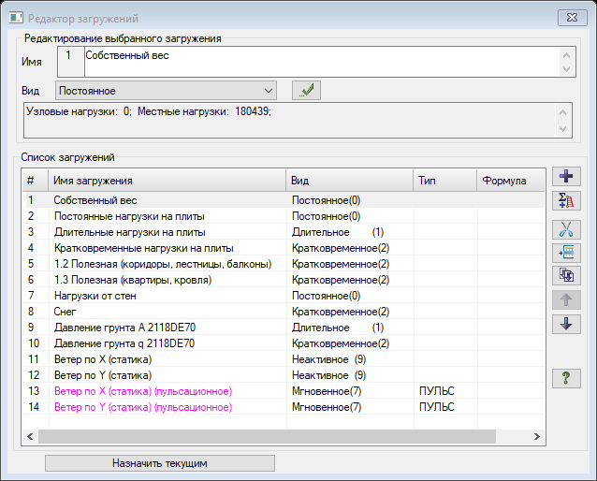This screenshot has width=597, height=481.
Task: Click the Вид column header
Action: [x=350, y=181]
